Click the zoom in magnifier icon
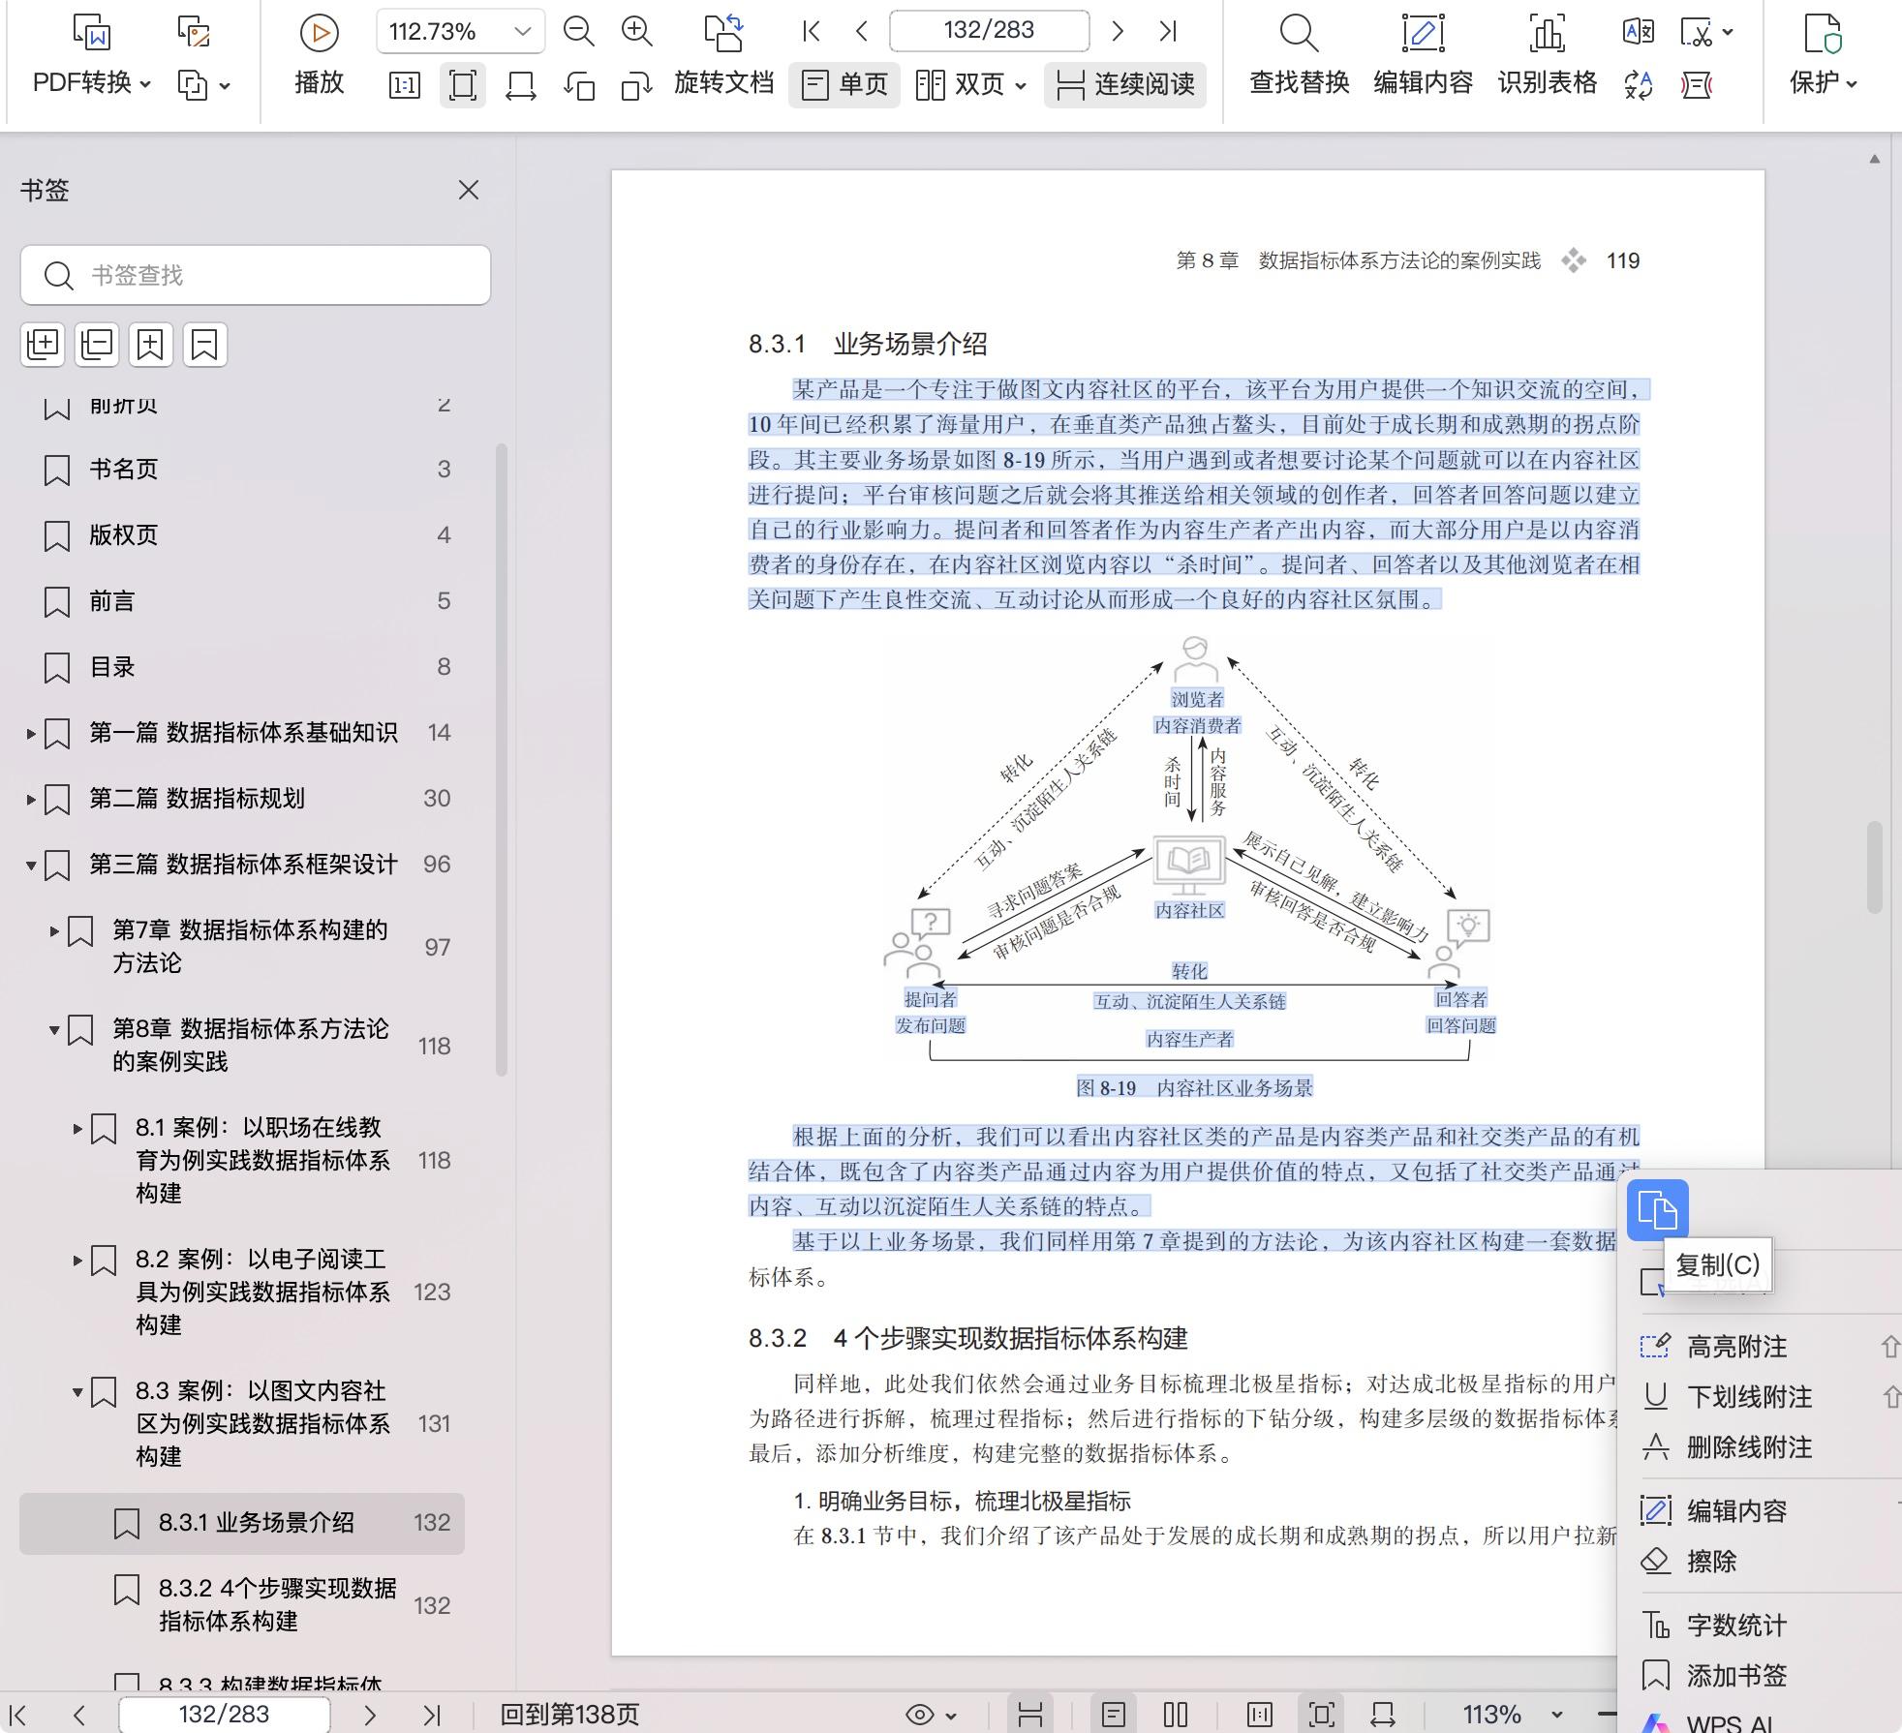Viewport: 1902px width, 1733px height. (x=636, y=32)
